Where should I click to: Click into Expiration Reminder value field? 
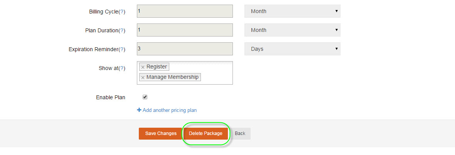(x=185, y=49)
